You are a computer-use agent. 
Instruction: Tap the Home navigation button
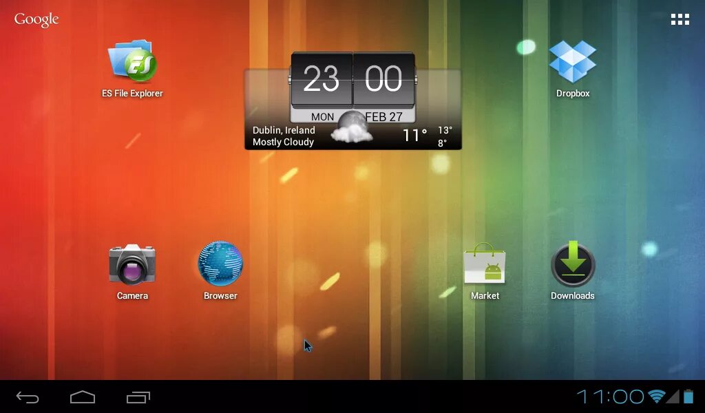coord(83,397)
